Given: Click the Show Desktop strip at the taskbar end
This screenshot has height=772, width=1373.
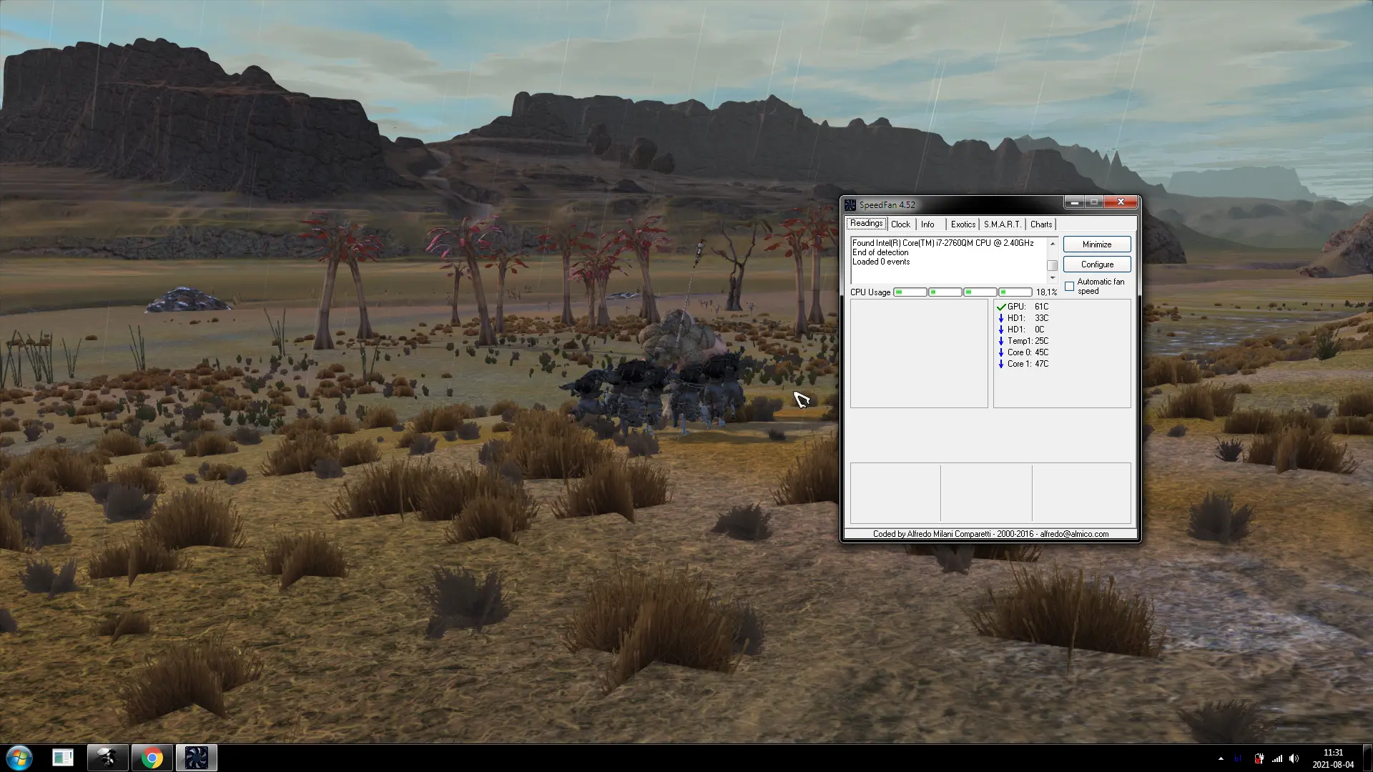Looking at the screenshot, I should [1367, 758].
